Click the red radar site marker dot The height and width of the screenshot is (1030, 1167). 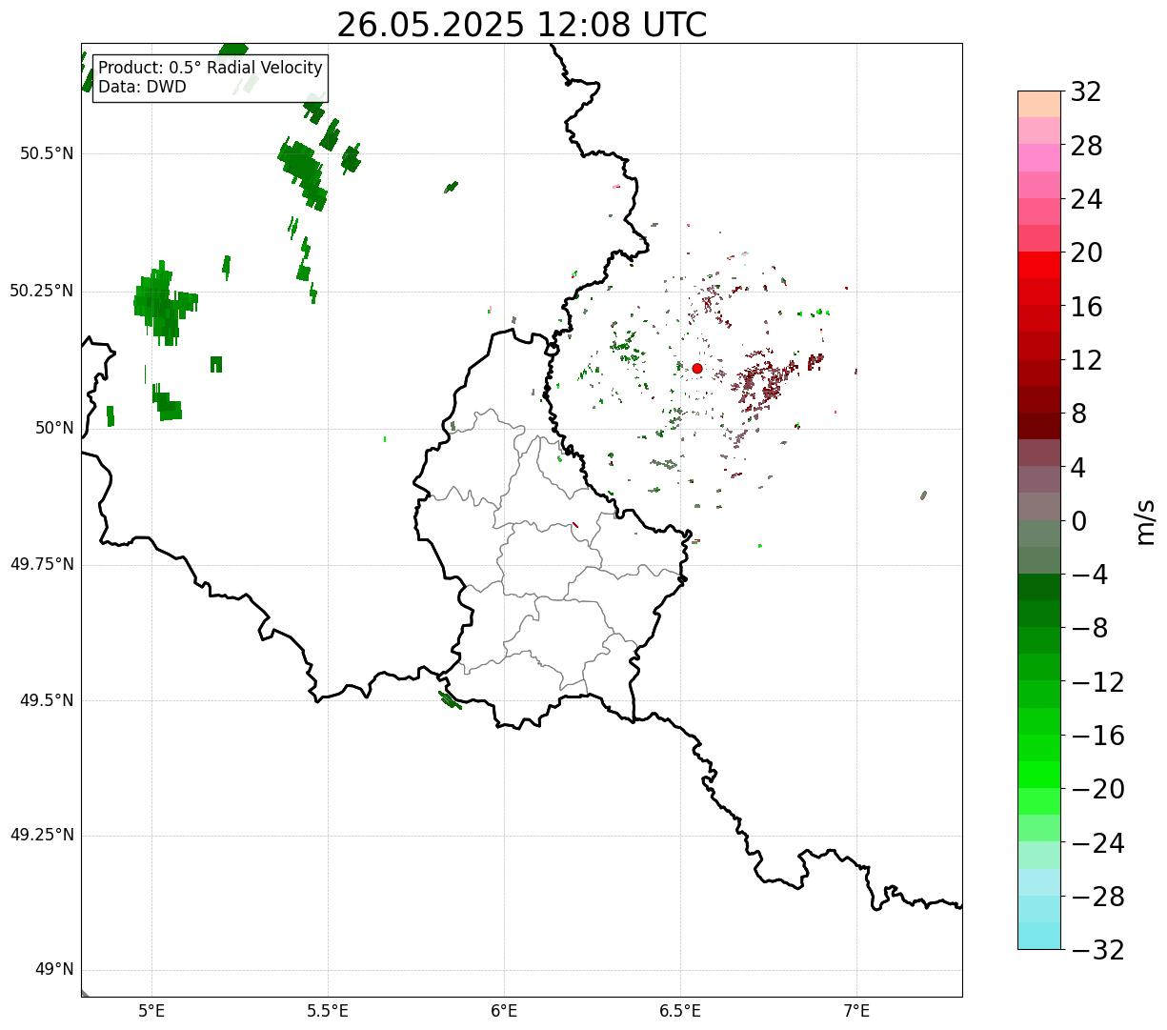click(697, 369)
